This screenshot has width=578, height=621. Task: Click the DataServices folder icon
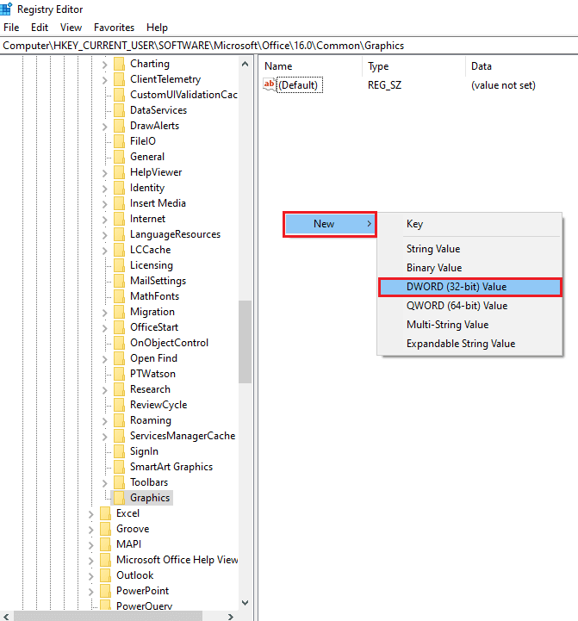[119, 110]
